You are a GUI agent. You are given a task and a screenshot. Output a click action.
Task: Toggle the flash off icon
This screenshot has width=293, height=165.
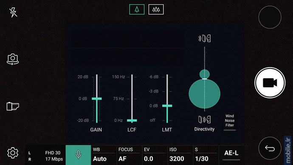click(13, 12)
